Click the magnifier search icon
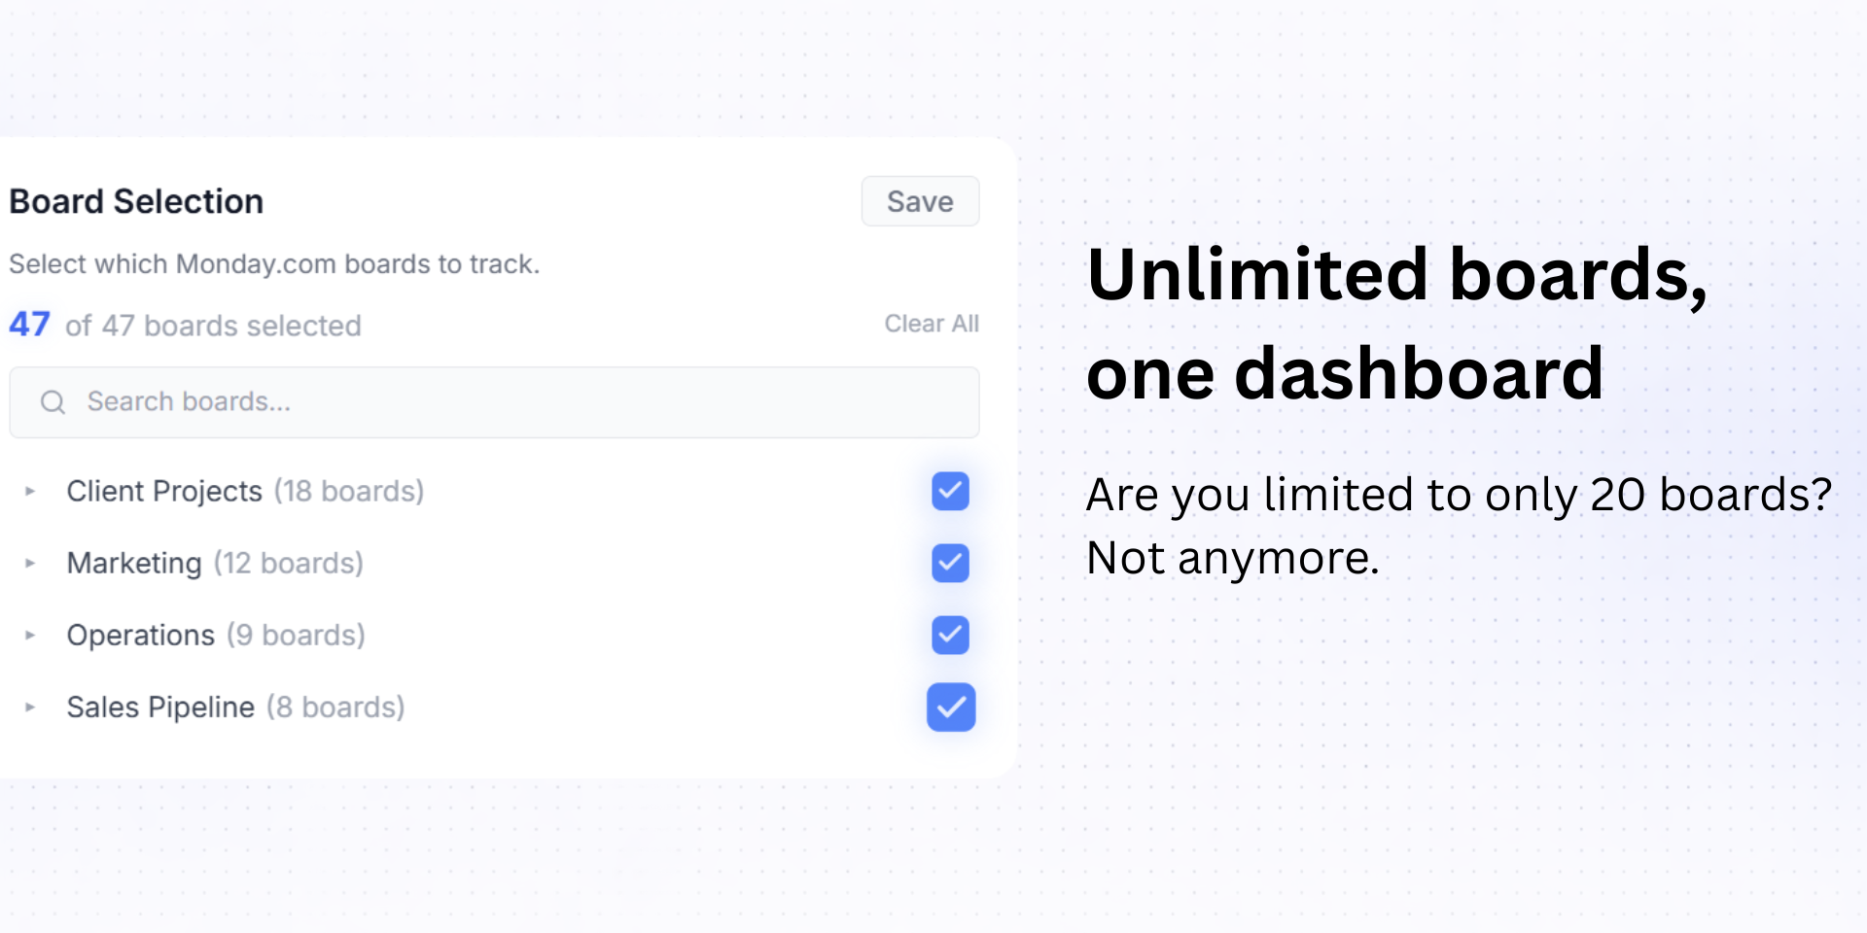Screen dimensions: 1867x933 point(53,402)
